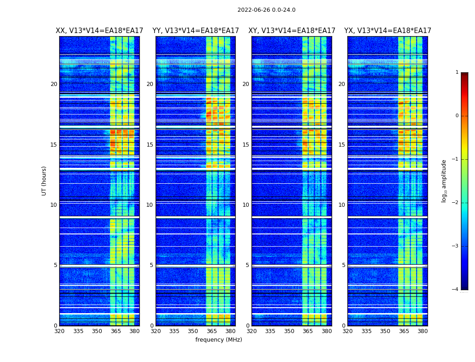Click the colorbar tick label 0
Viewport: 475px width, 362px height.
point(457,116)
